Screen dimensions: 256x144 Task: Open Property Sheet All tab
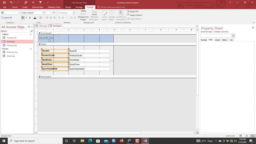231,40
